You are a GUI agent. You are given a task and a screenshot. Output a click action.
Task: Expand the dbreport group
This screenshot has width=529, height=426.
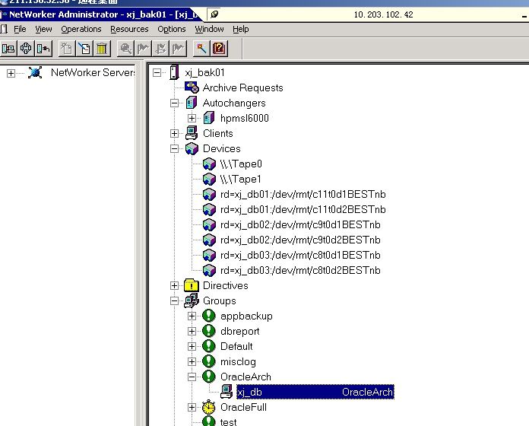pos(192,331)
